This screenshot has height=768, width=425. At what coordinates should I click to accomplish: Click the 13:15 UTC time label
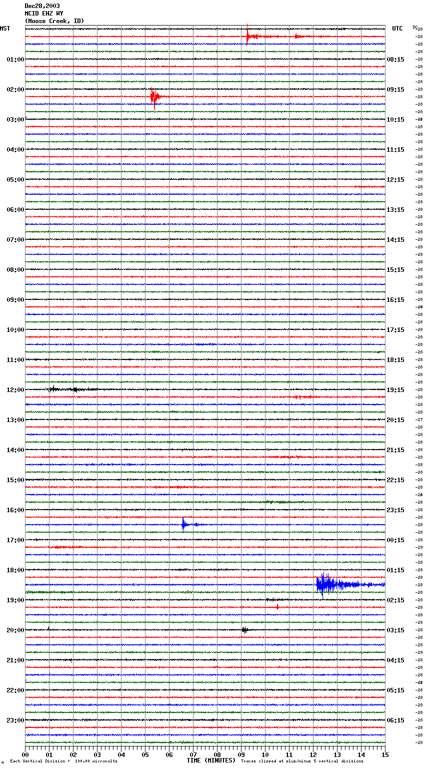pos(395,210)
